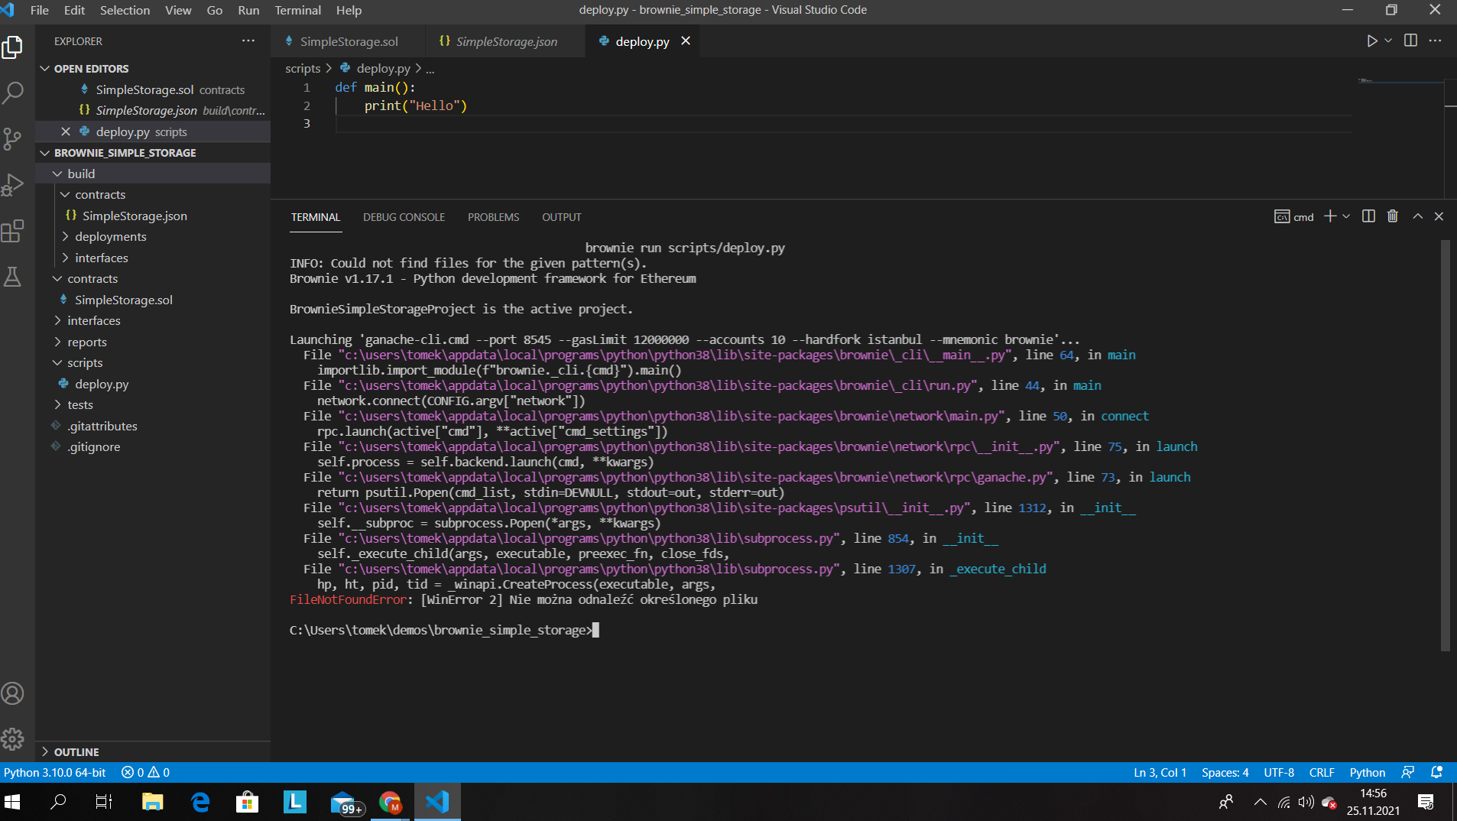Open the Source Control view
This screenshot has width=1457, height=821.
coord(13,139)
